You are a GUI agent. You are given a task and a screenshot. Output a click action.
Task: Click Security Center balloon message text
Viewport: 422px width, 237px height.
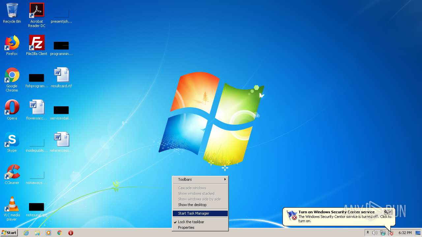tap(345, 219)
